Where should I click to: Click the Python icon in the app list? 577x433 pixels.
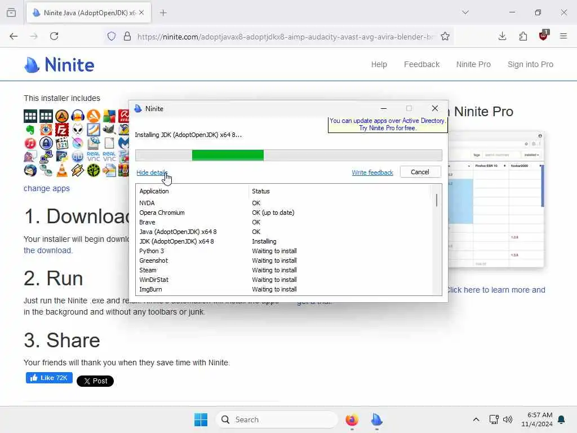pyautogui.click(x=62, y=157)
